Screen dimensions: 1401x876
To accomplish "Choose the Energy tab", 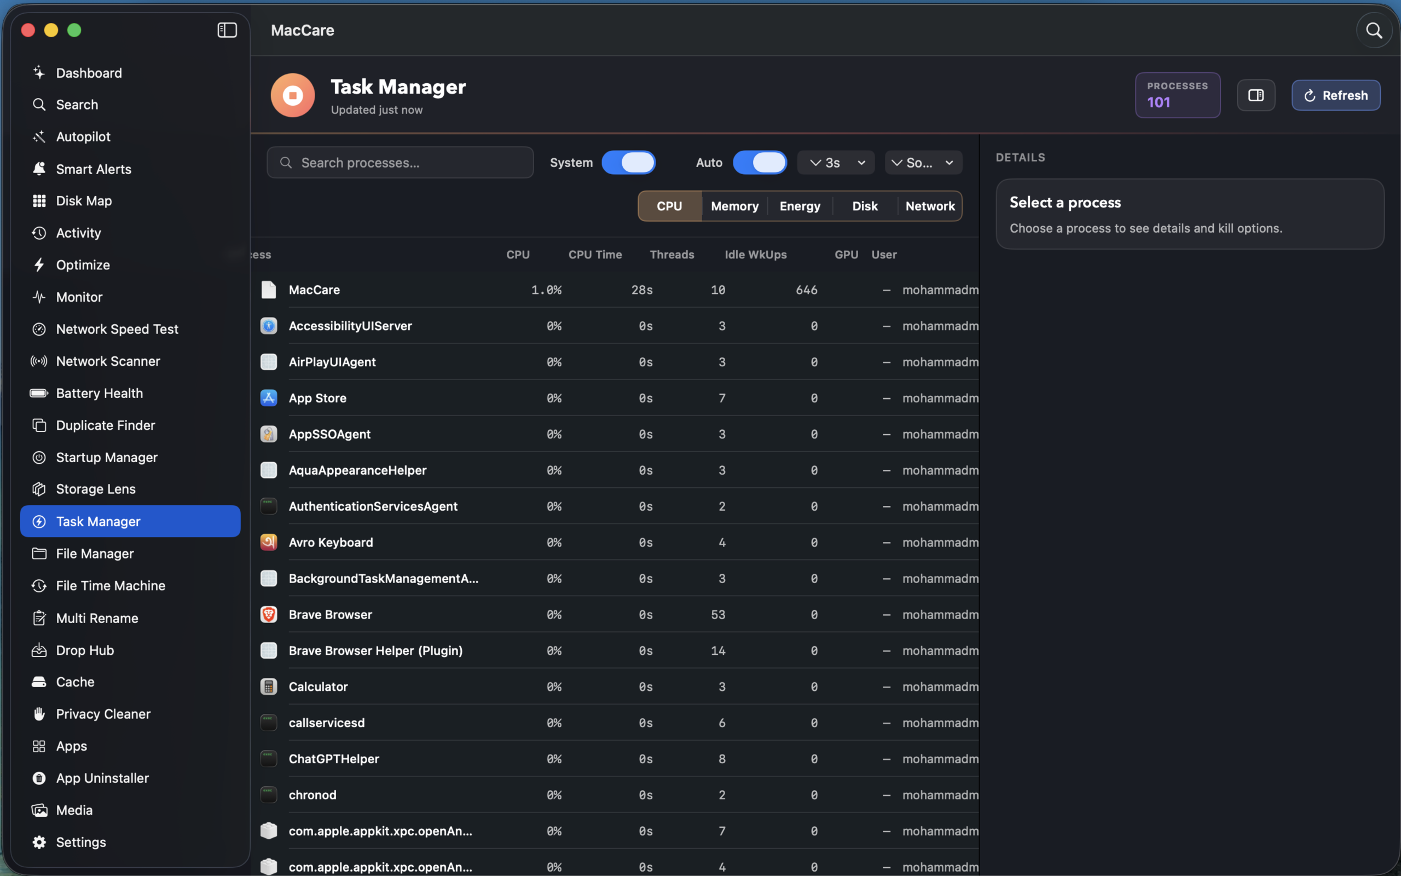I will point(800,206).
